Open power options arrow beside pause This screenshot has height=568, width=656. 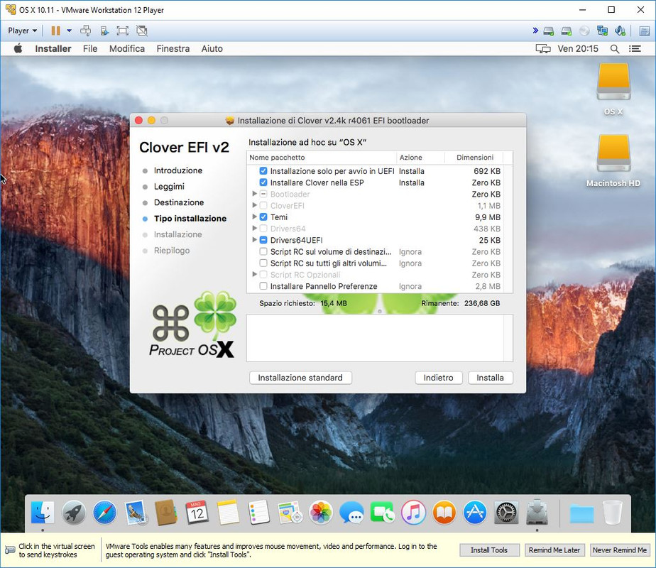click(69, 31)
